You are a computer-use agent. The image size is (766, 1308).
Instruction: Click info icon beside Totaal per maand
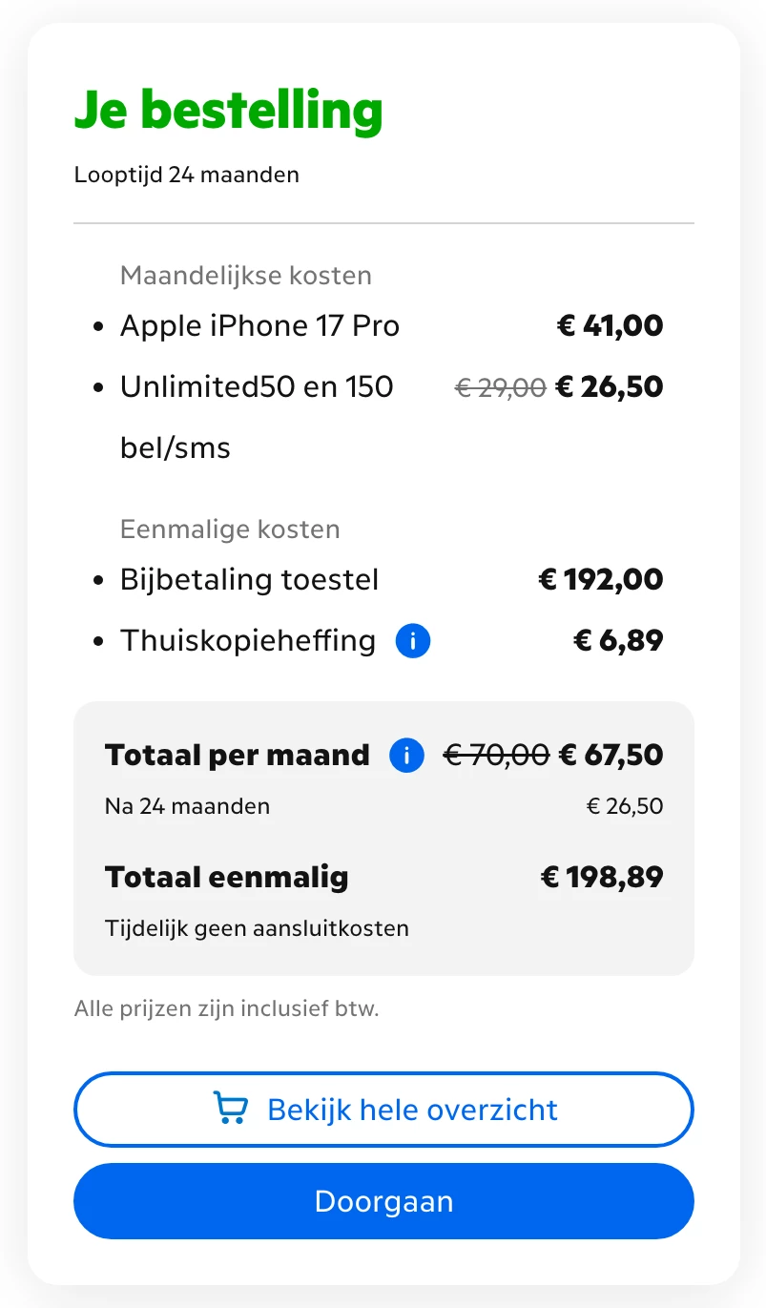click(x=406, y=756)
